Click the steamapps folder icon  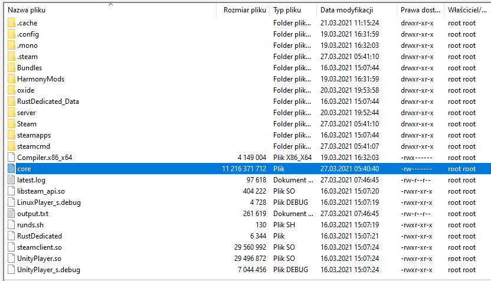point(11,135)
